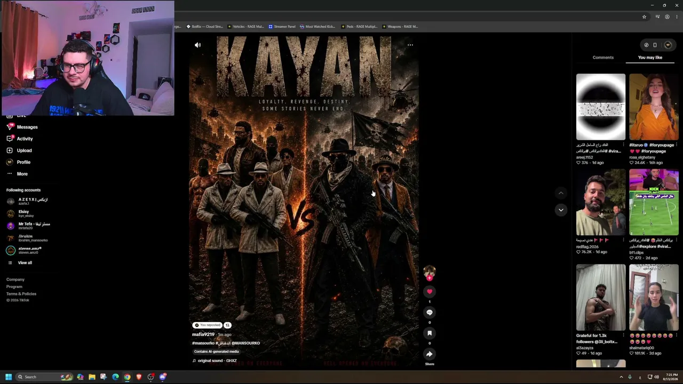This screenshot has width=683, height=384.
Task: Open the b11.clips football video thumbnail
Action: 654,202
